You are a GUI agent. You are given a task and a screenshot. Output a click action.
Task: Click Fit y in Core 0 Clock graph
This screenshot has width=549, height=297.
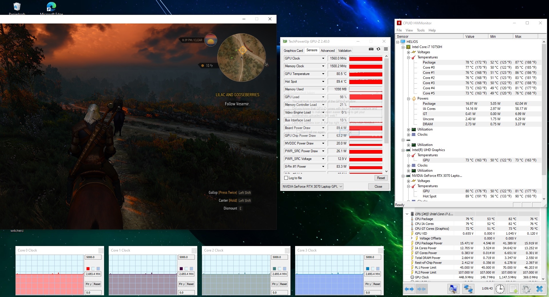89,284
